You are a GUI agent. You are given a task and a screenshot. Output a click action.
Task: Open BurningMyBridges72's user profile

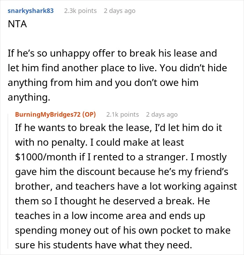pyautogui.click(x=48, y=115)
